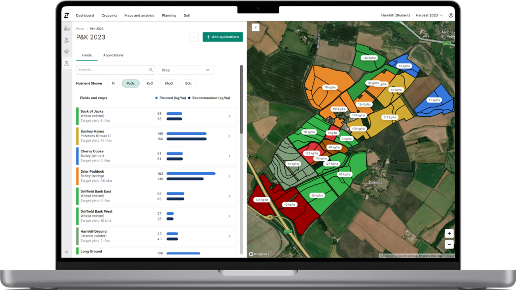Click the Z logo in top bar

(x=66, y=15)
